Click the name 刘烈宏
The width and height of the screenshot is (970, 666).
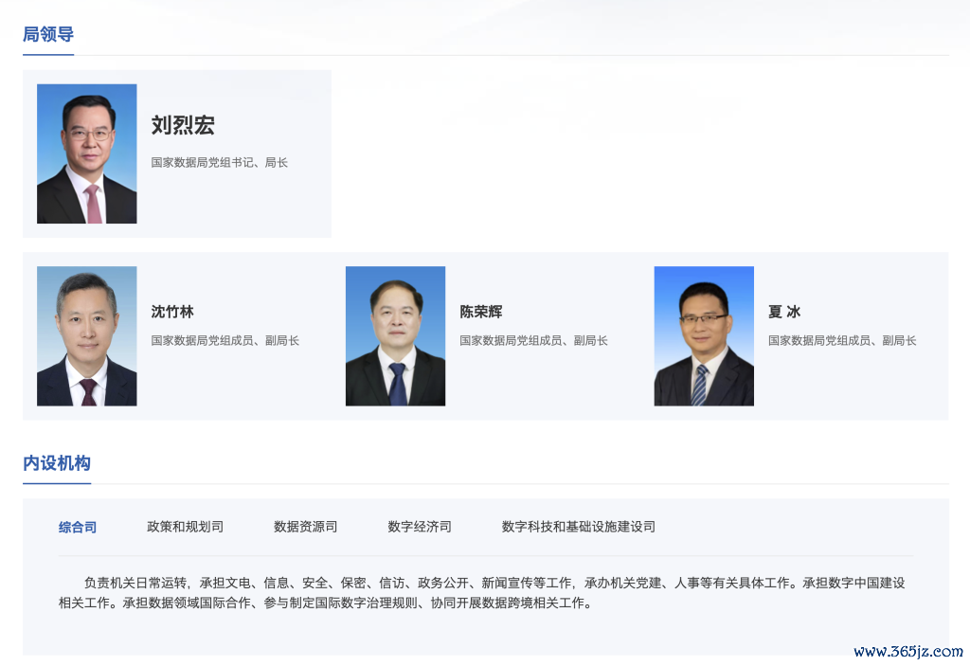[183, 125]
